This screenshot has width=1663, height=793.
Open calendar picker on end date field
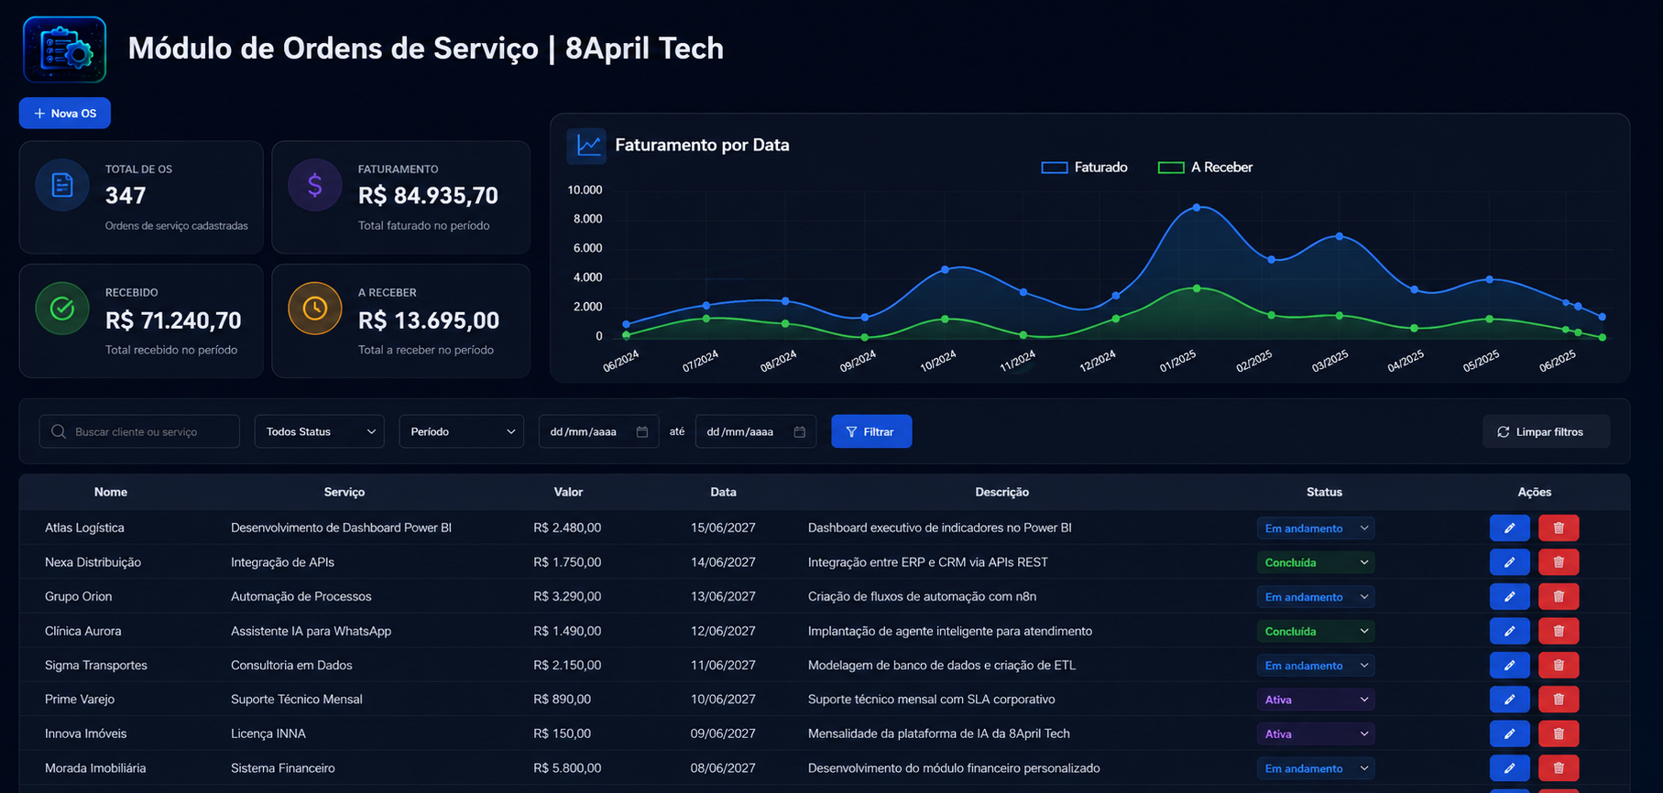(x=800, y=431)
